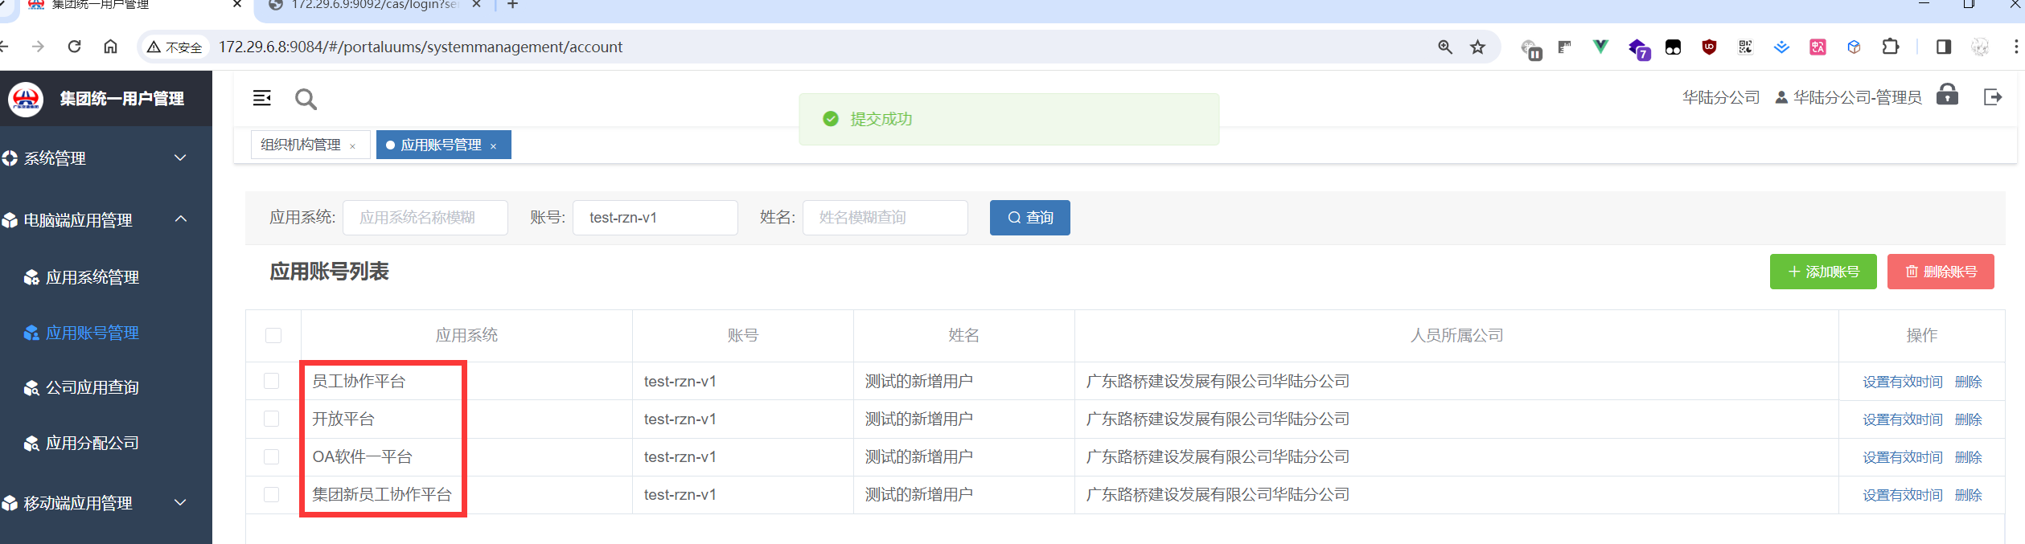Open uBlock Origin shield extension icon

pyautogui.click(x=1709, y=47)
